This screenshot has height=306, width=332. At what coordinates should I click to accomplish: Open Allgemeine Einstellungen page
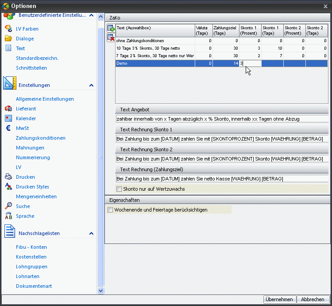pyautogui.click(x=45, y=99)
